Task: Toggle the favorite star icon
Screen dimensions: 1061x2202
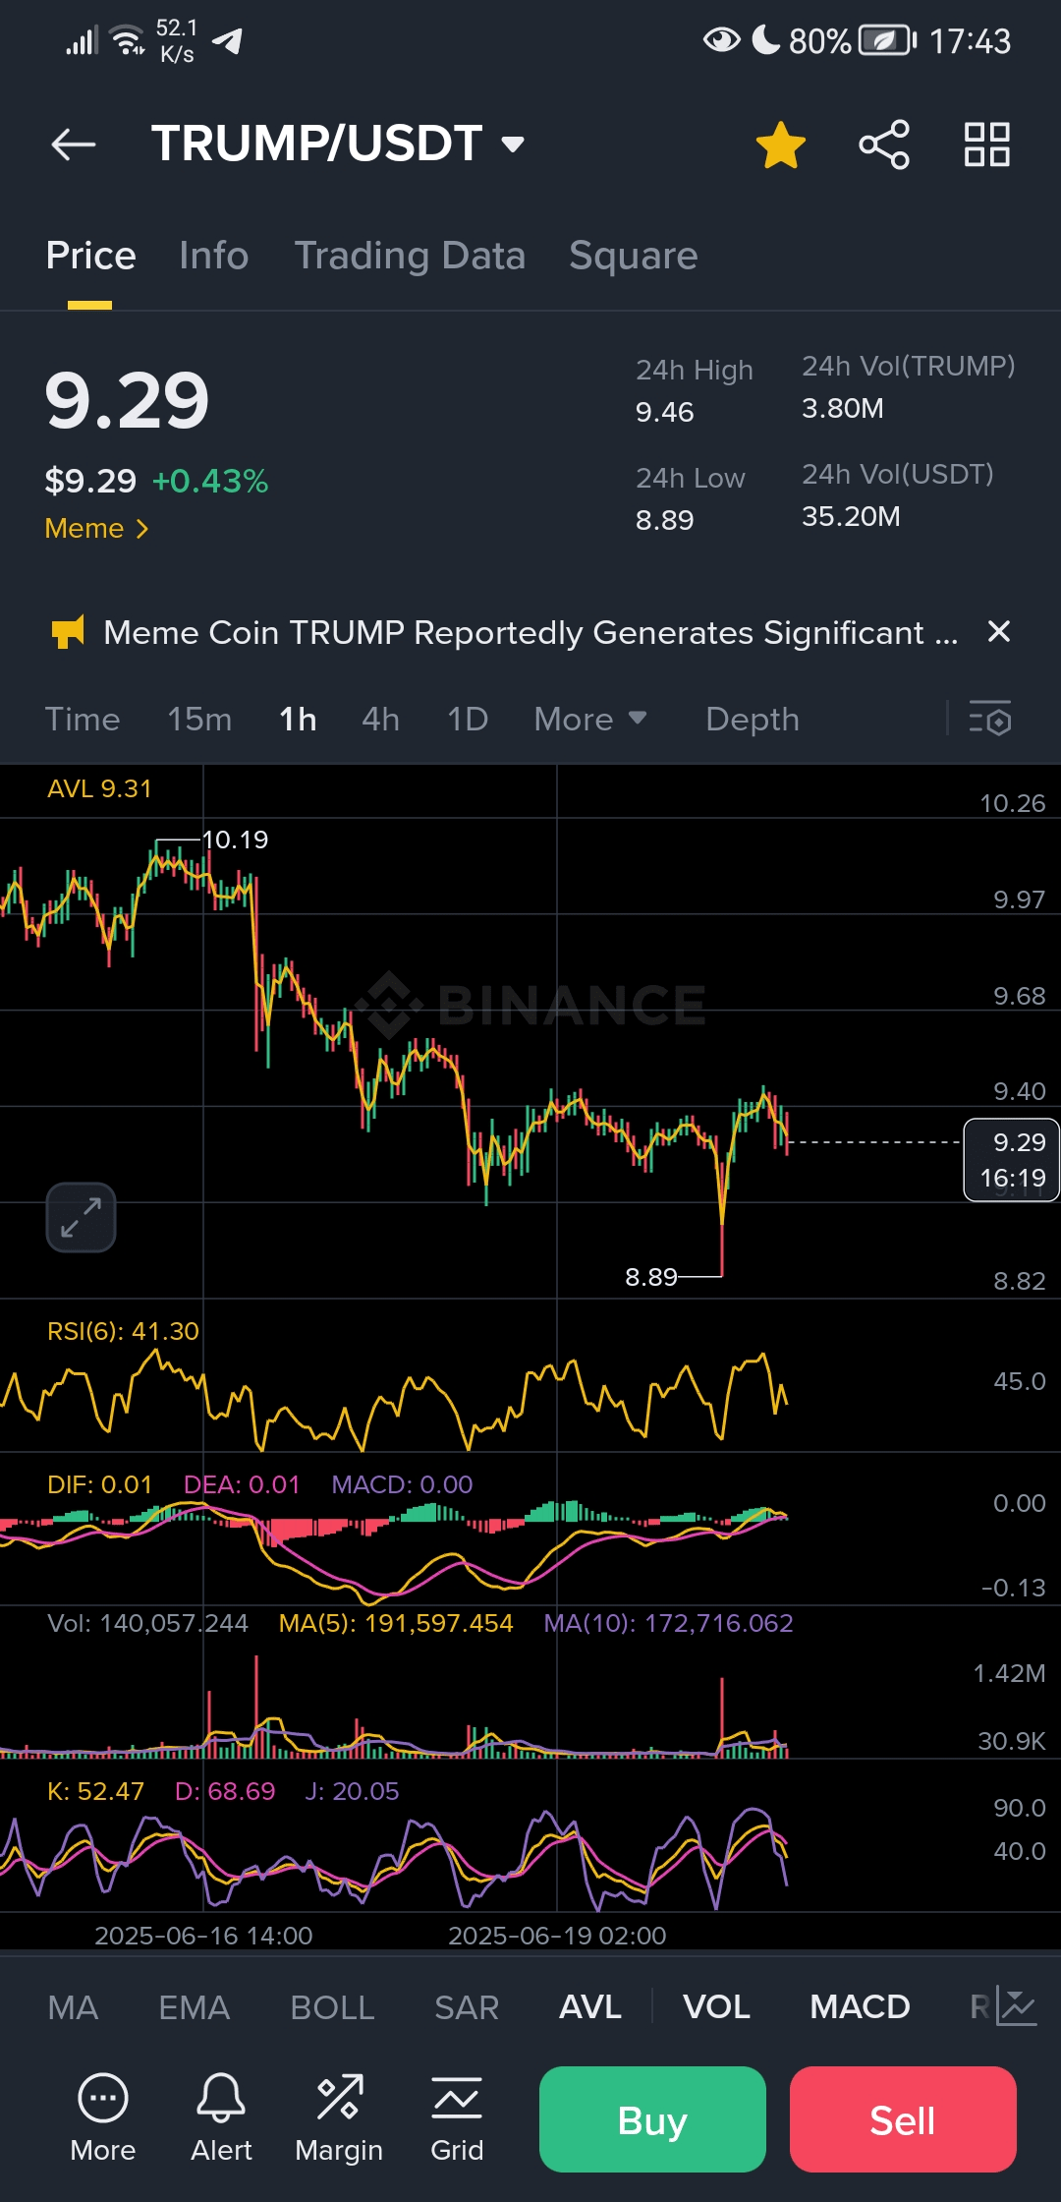Action: pyautogui.click(x=781, y=145)
